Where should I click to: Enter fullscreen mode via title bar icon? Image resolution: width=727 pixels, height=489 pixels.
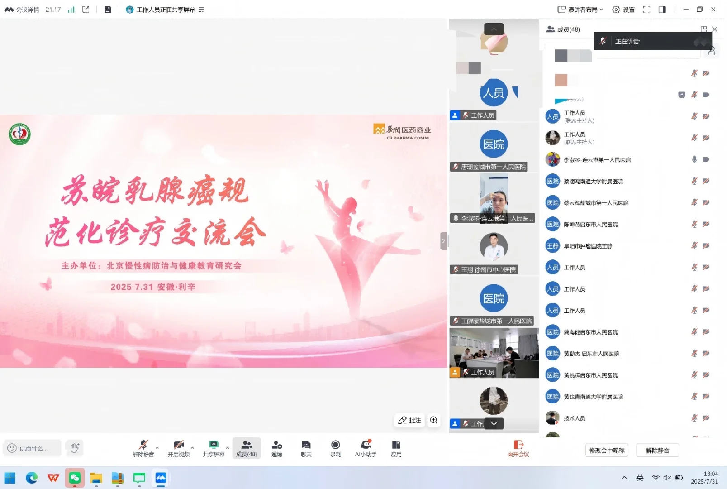(x=646, y=10)
